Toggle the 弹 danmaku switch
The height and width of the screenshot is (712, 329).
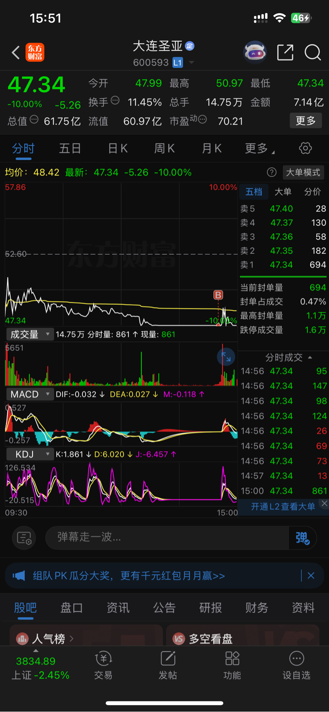point(302,538)
